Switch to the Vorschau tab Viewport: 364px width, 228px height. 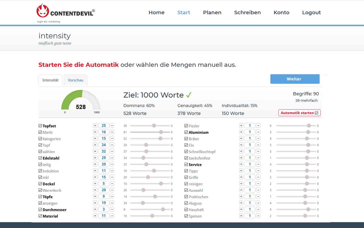click(x=75, y=80)
